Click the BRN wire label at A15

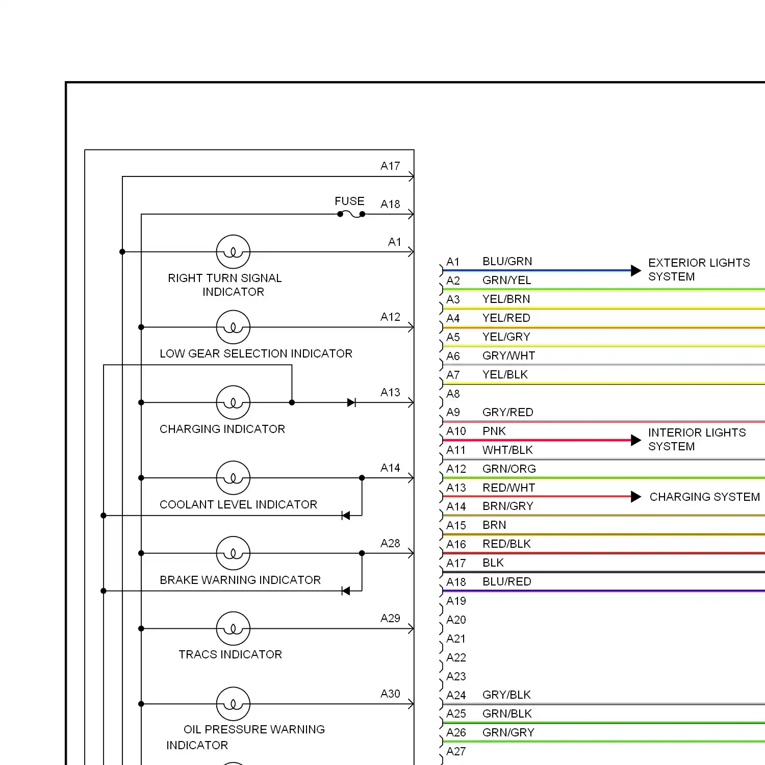tap(495, 525)
